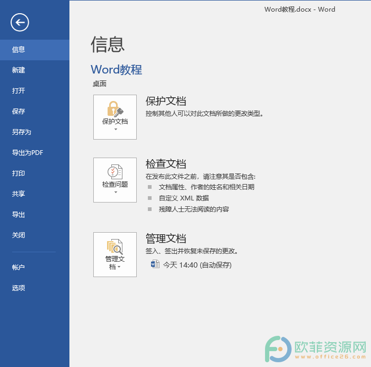Click the 管理文档 heading text
The image size is (371, 367).
click(x=166, y=238)
